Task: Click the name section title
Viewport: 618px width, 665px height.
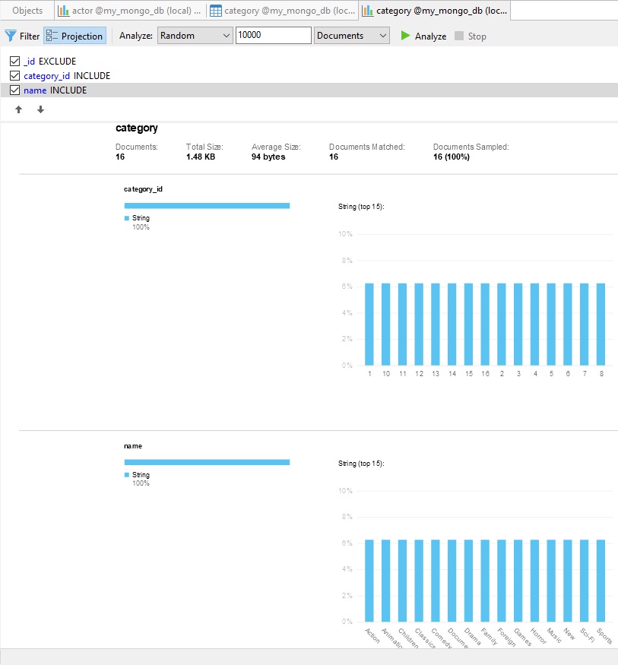Action: (x=133, y=446)
